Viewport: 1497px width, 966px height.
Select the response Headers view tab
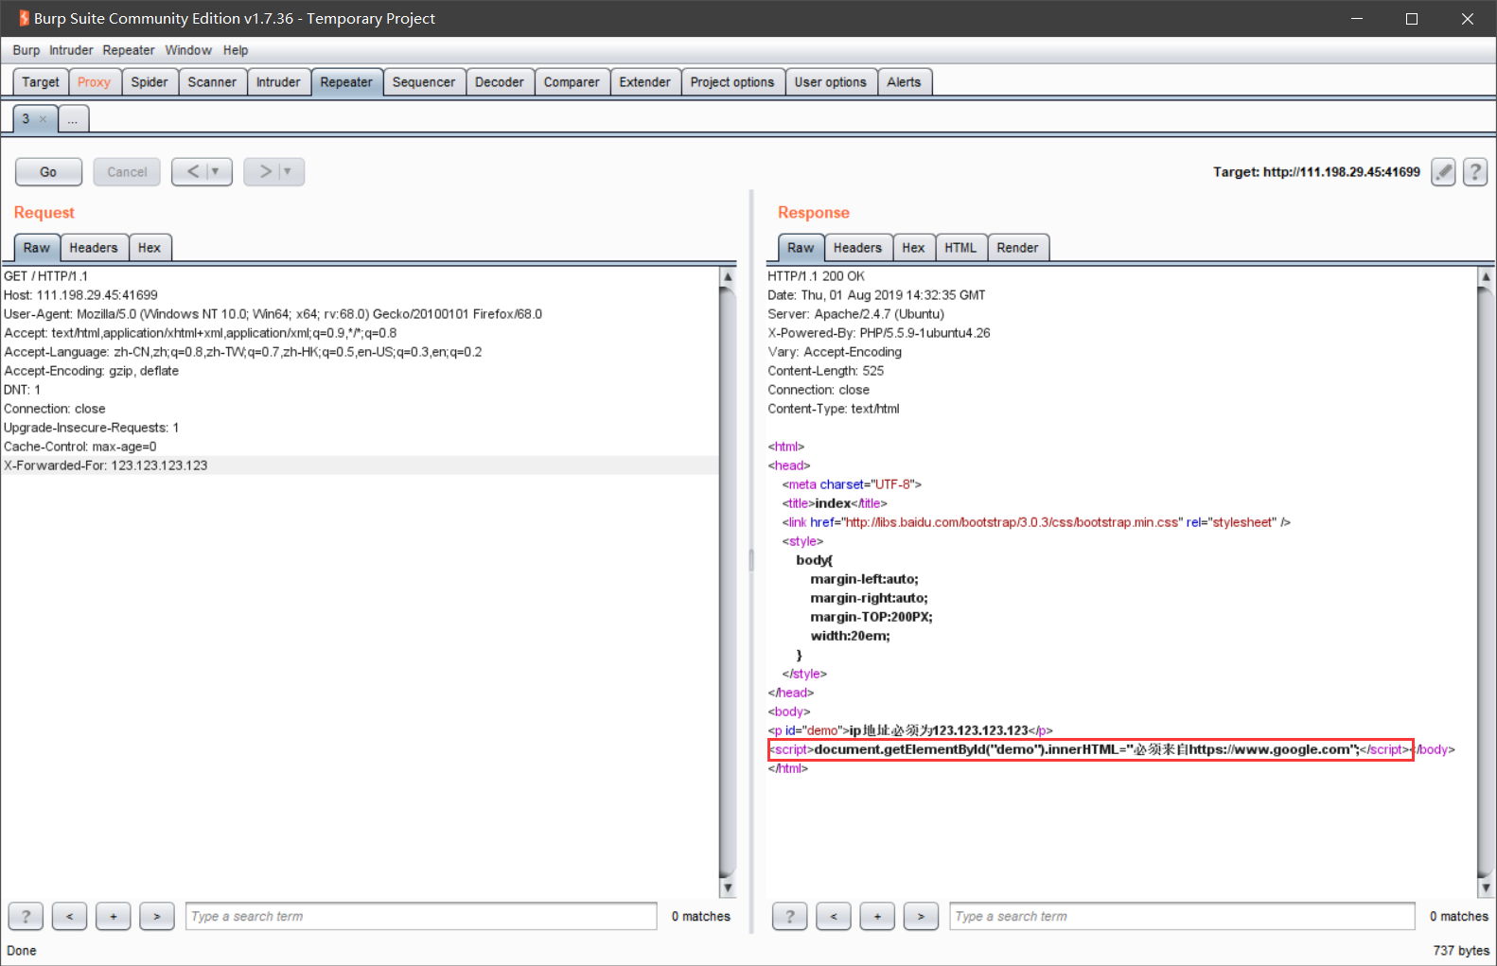[857, 248]
